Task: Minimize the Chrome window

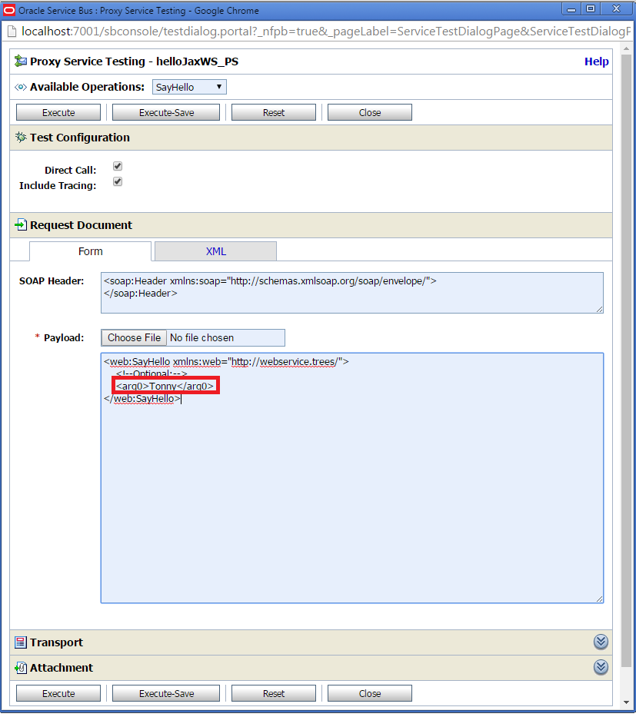Action: [x=571, y=8]
